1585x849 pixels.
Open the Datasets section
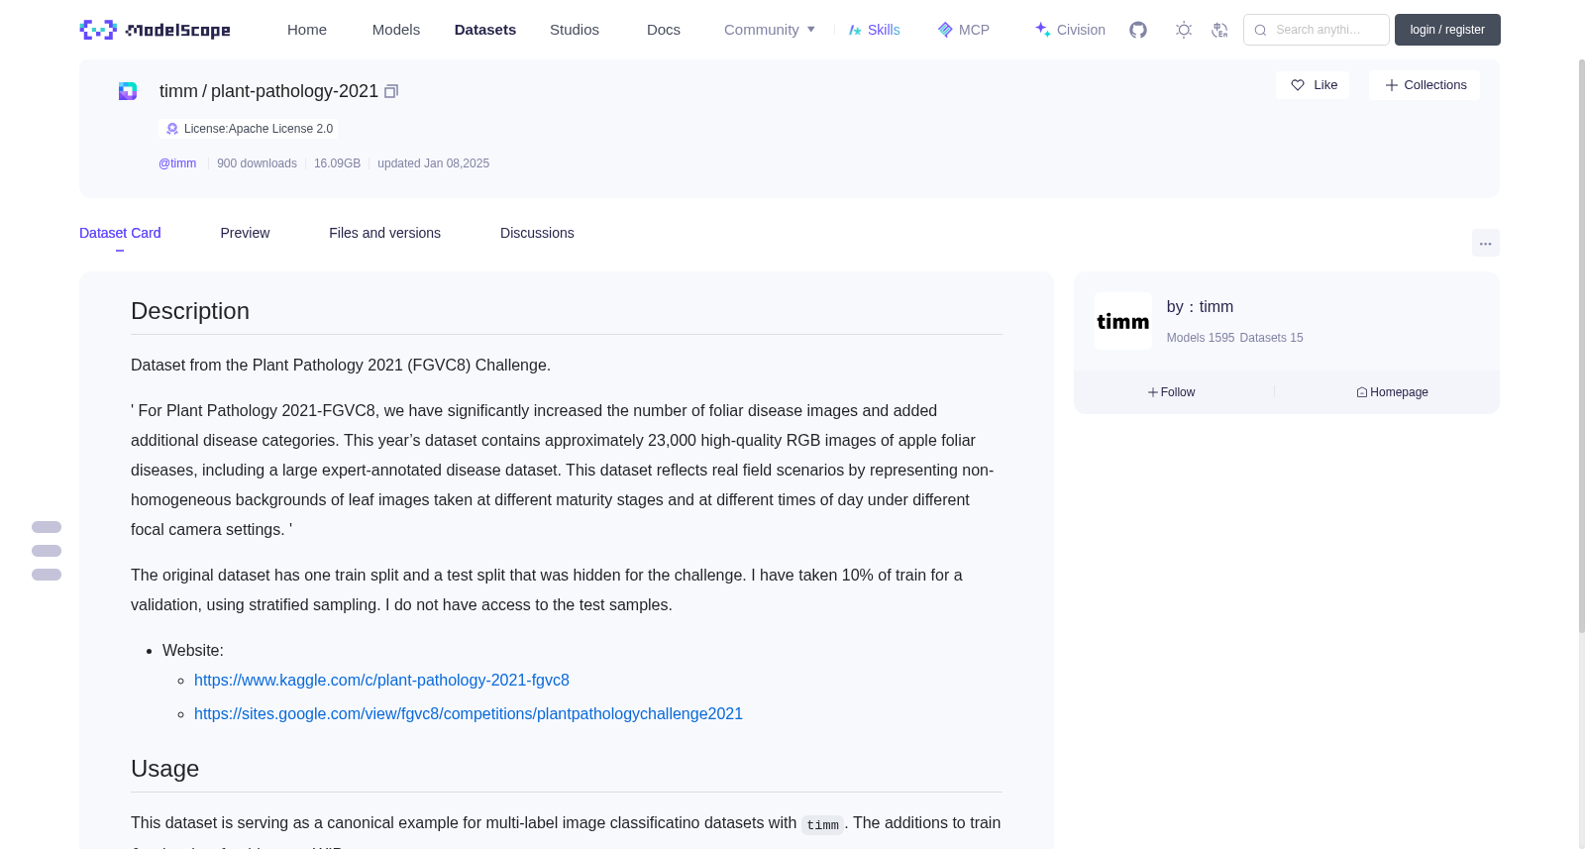click(485, 30)
